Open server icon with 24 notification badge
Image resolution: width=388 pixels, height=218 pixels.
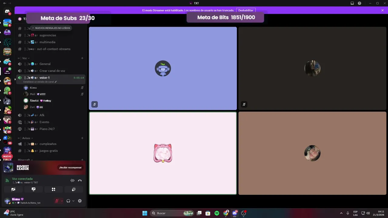click(7, 129)
